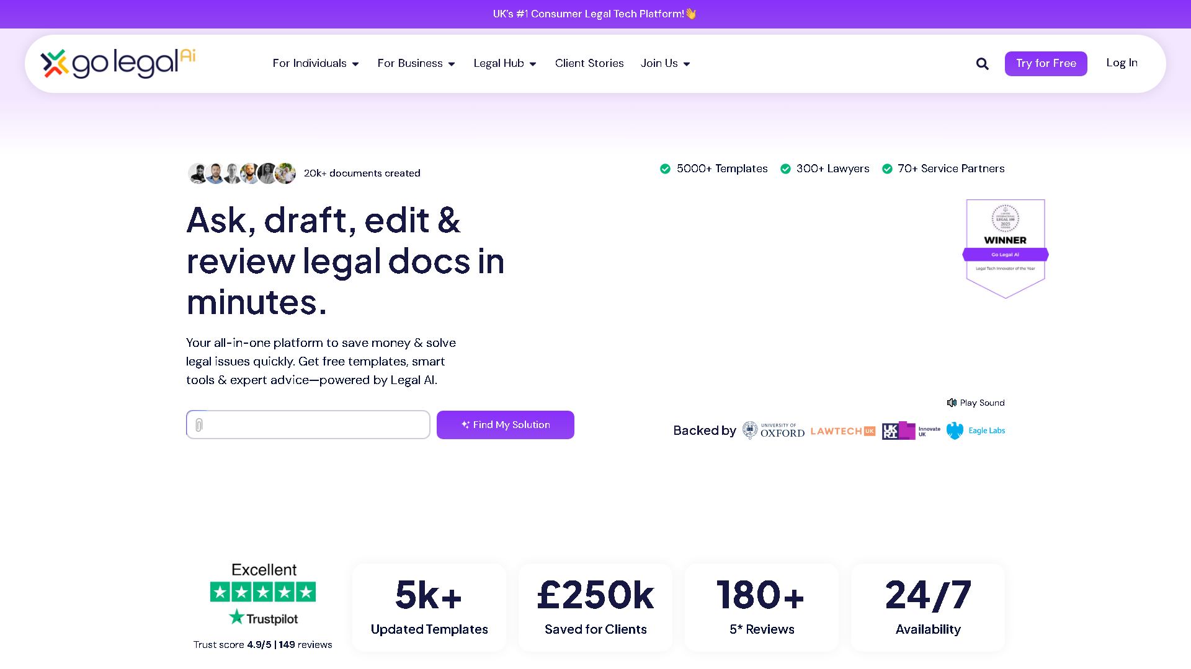
Task: Click the green checkmark beside 5000+ Templates
Action: click(664, 168)
